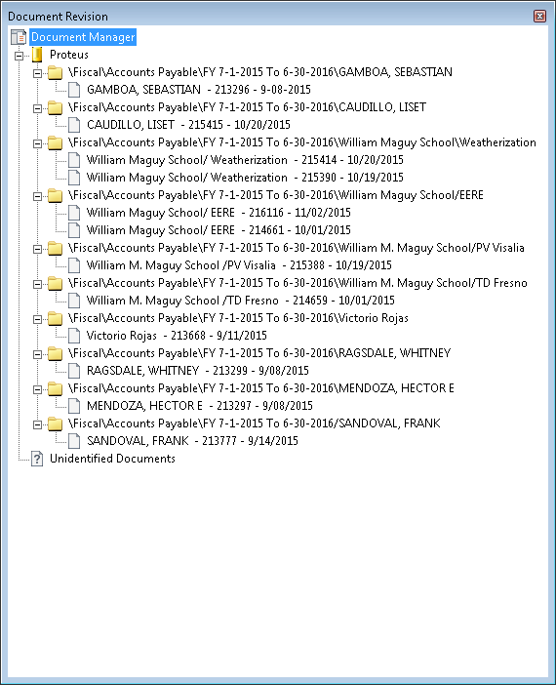
Task: Click the folder icon for Victorio Rojas path
Action: click(x=55, y=318)
